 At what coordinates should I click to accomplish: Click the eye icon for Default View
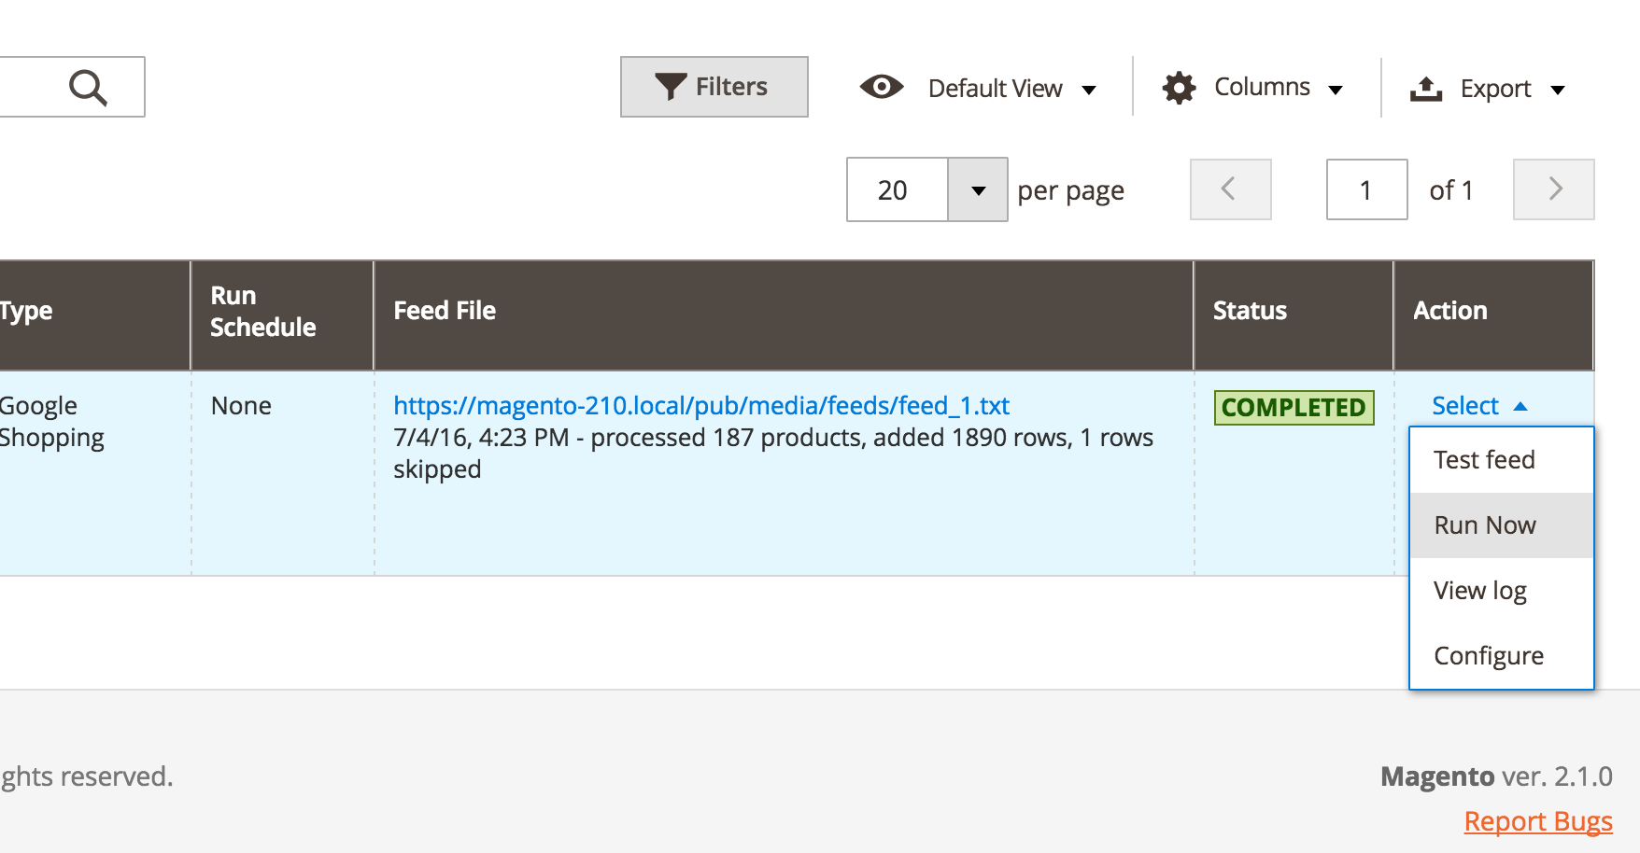coord(881,87)
